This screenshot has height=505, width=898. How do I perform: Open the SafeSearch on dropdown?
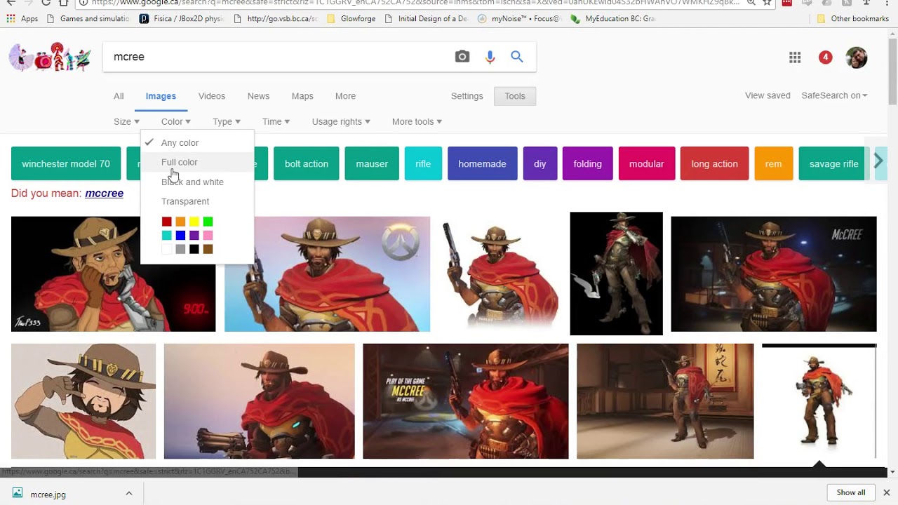[x=834, y=95]
